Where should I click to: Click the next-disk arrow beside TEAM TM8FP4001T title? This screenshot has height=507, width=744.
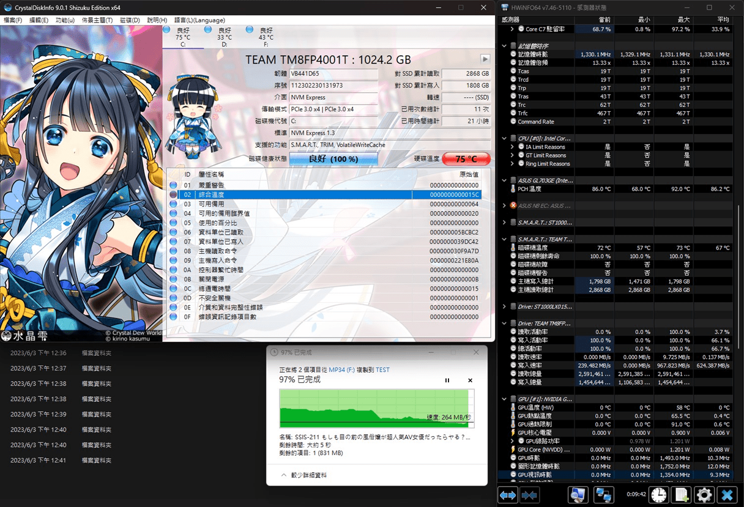485,59
